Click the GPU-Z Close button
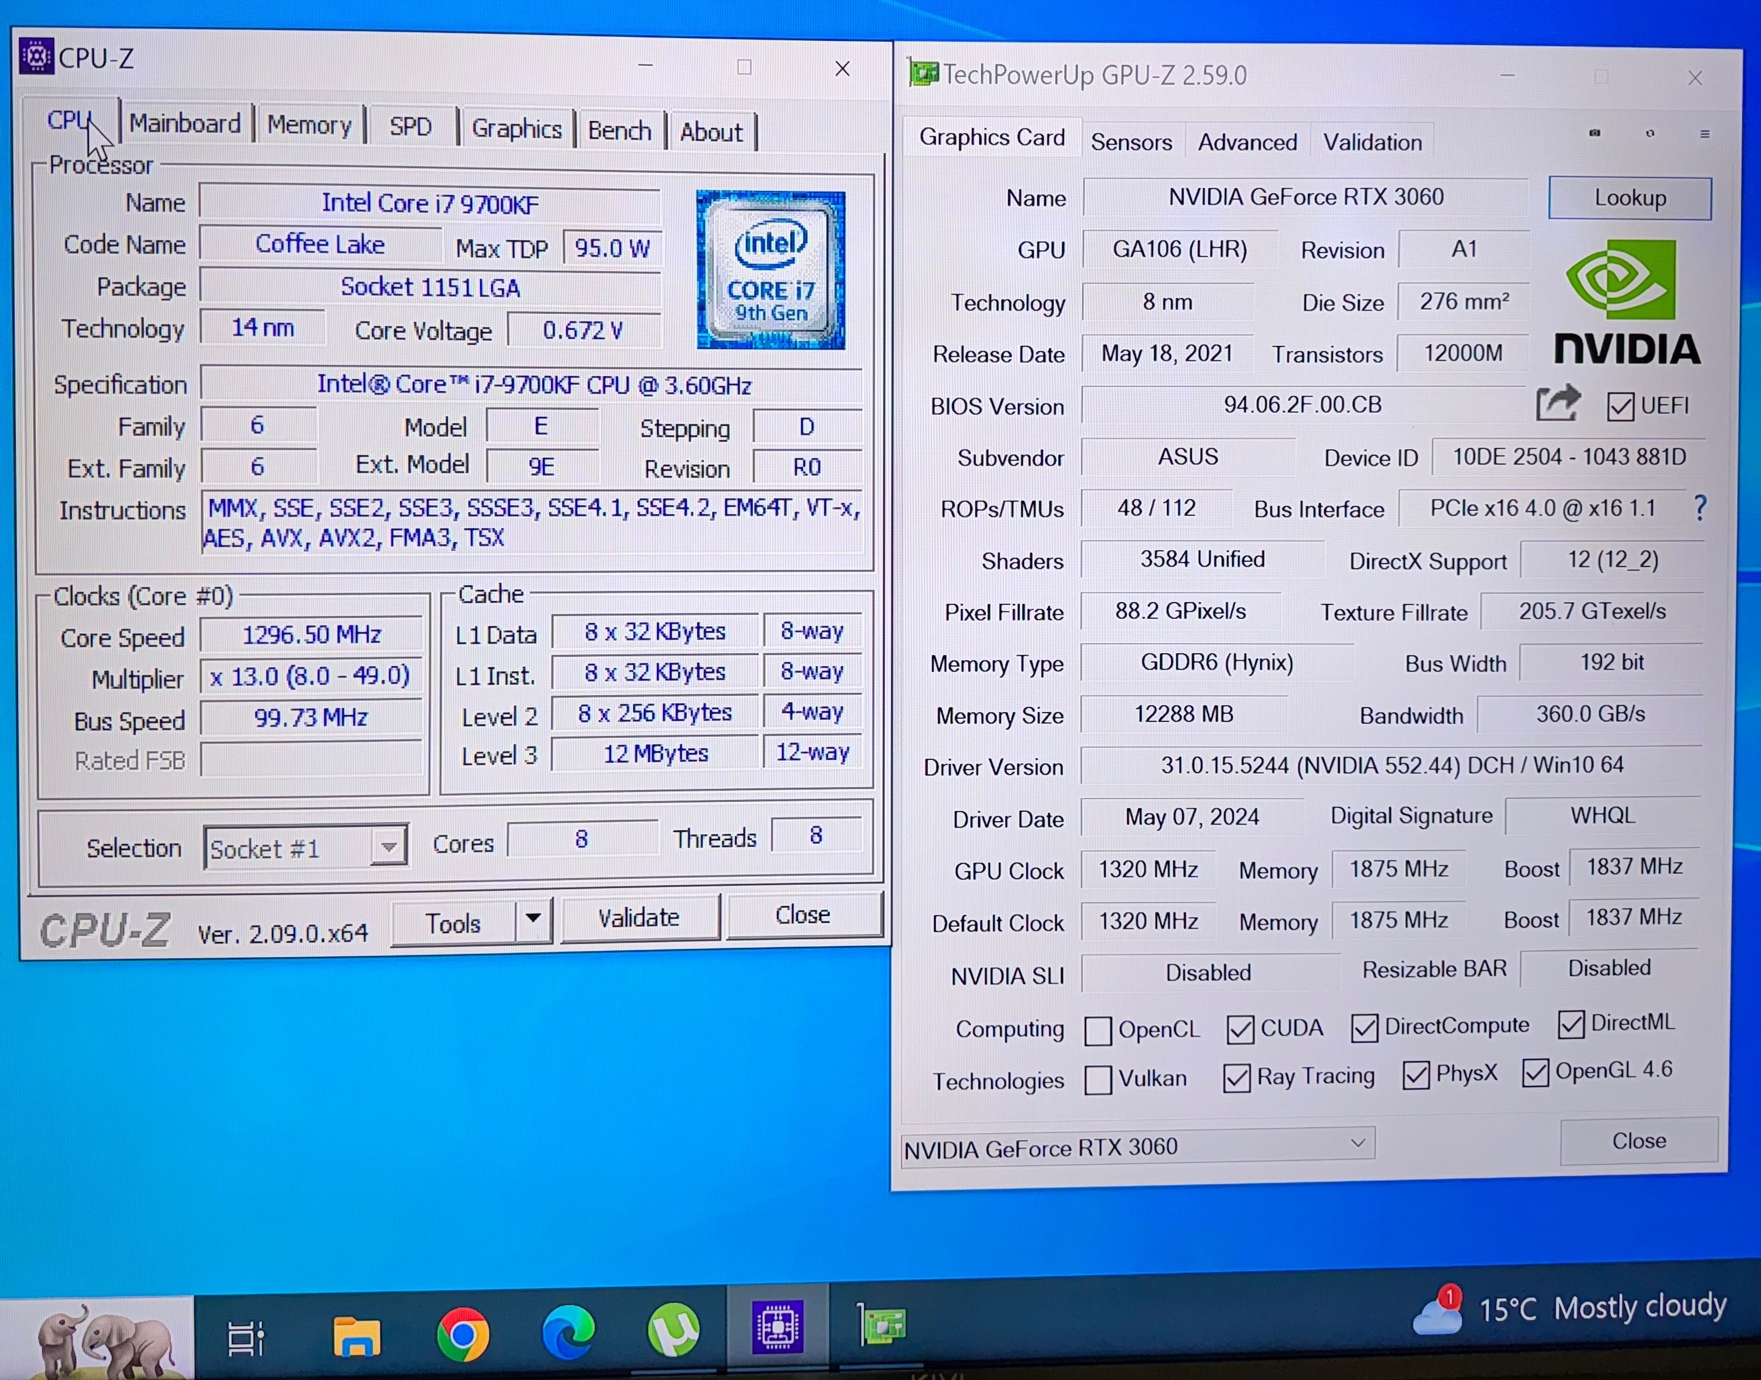This screenshot has width=1761, height=1380. (x=1638, y=1140)
